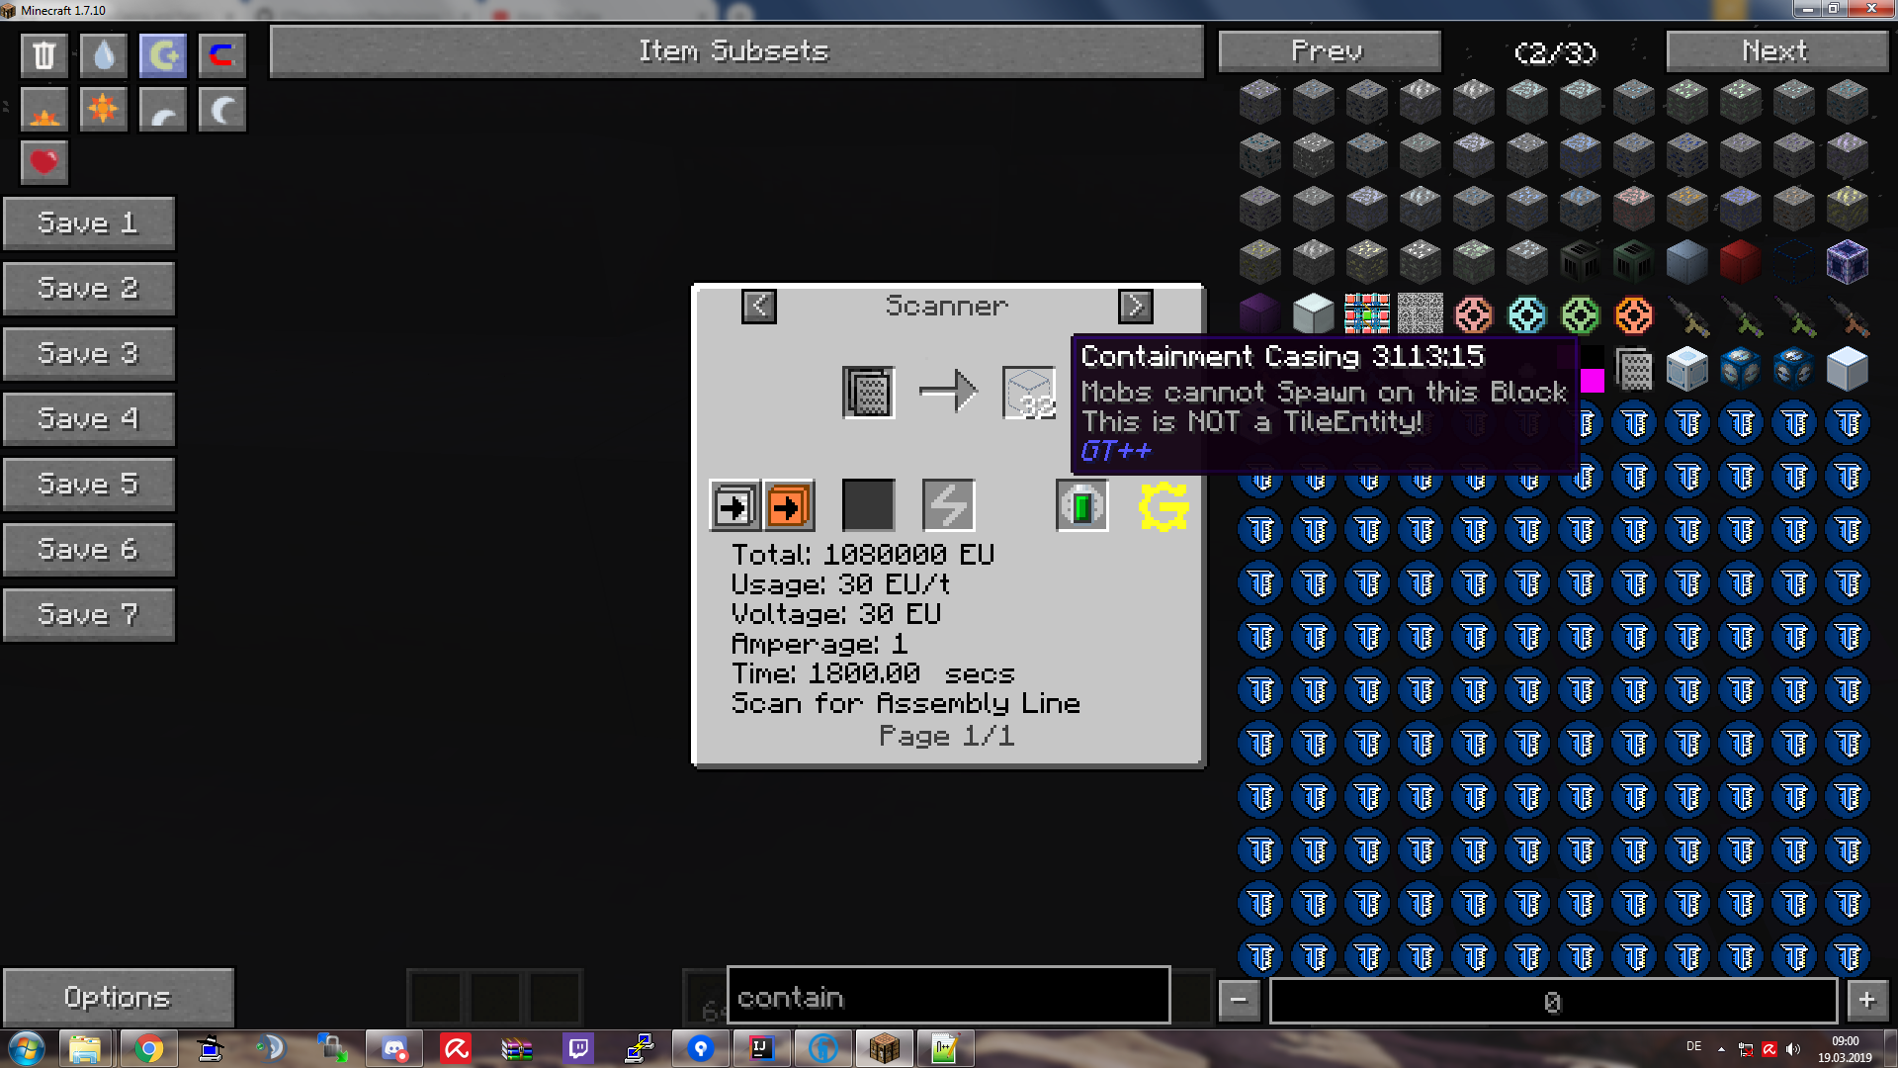Open the Item Subsets dropdown
Screen dimensions: 1898x1068
[x=735, y=51]
